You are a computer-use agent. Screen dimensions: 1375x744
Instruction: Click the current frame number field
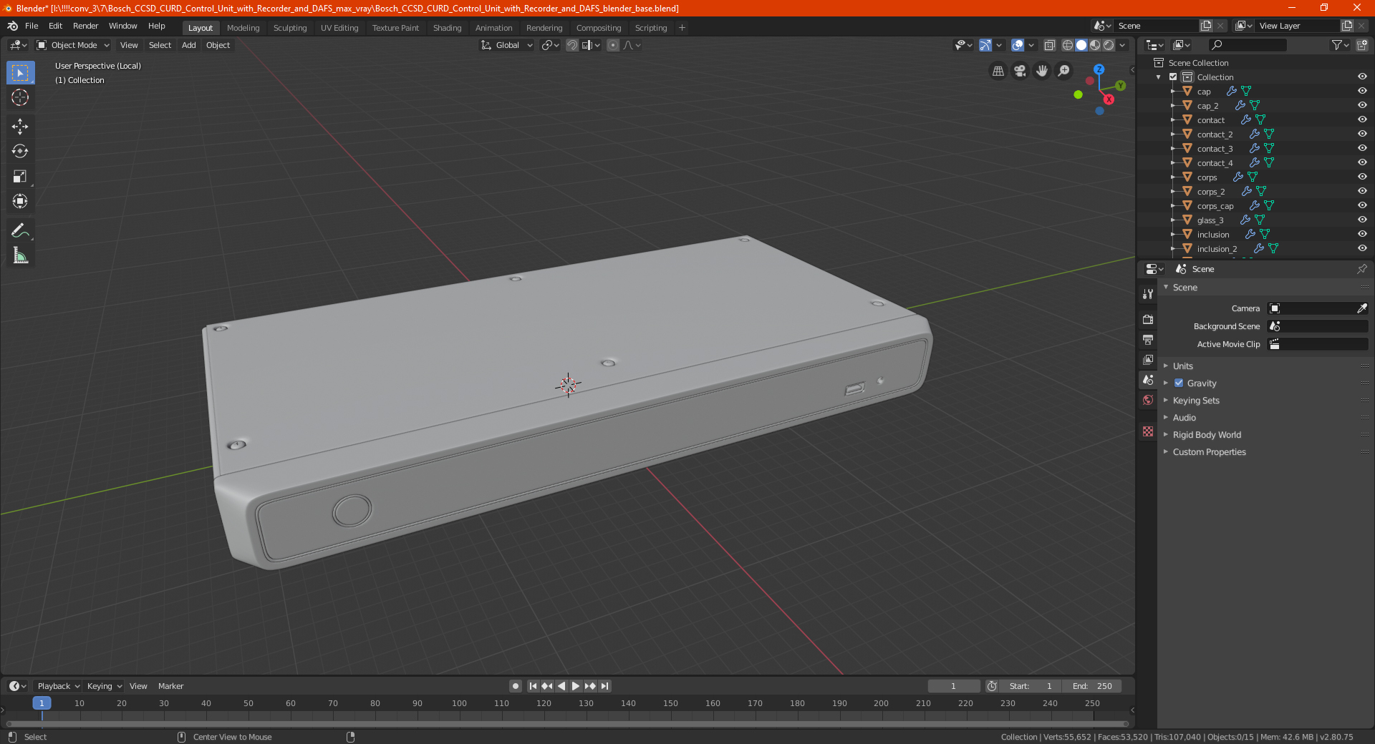click(x=953, y=686)
